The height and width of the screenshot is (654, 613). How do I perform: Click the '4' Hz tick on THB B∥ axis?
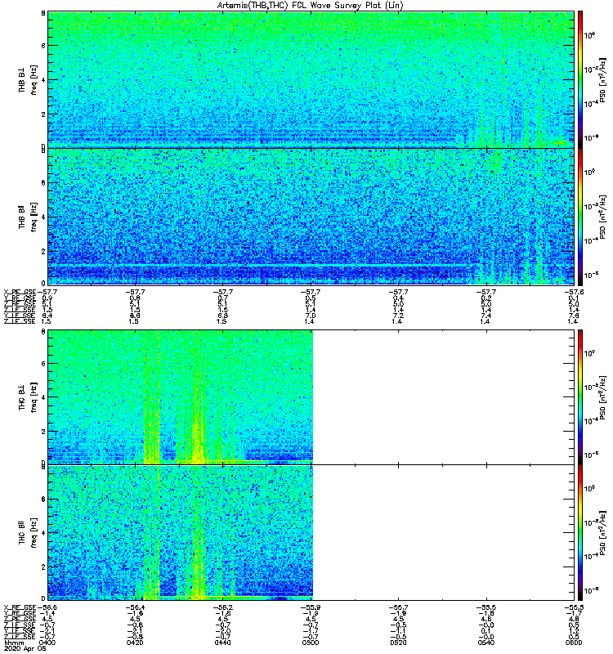[43, 217]
